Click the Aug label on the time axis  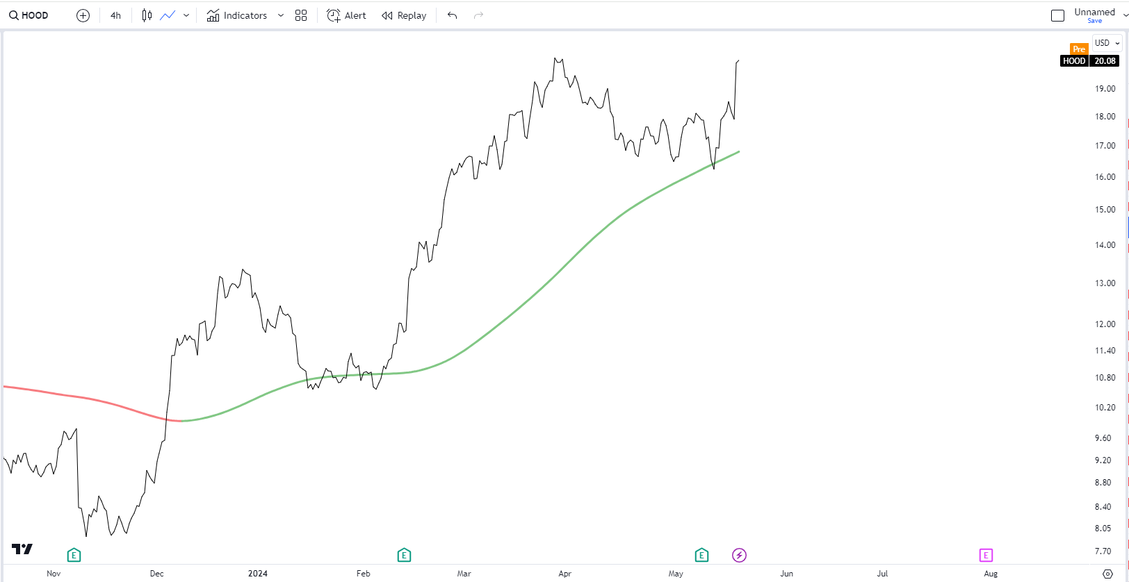point(991,574)
